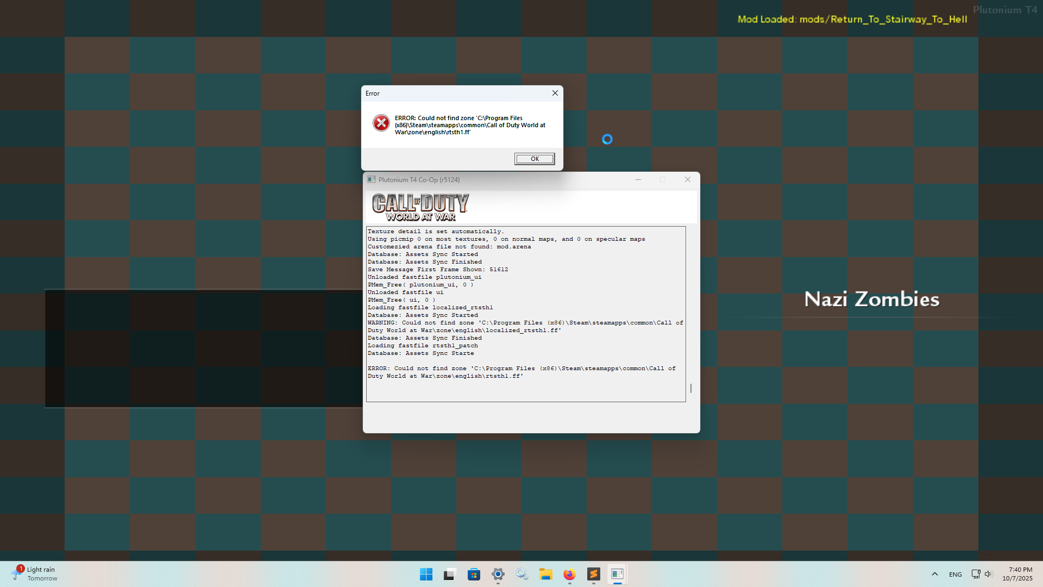Screen dimensions: 1043x587
Task: Launch Microsoft Store from the taskbar
Action: (474, 574)
